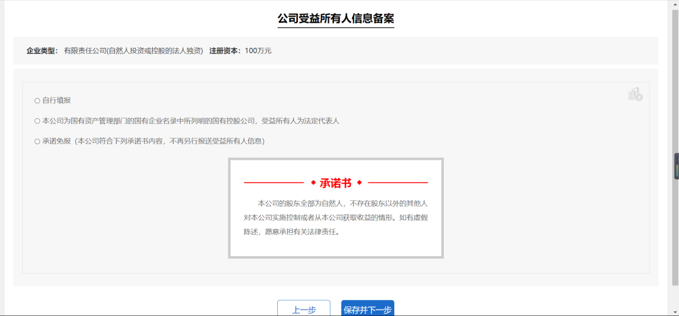679x316 pixels.
Task: Choose the 国有控股公司 法定代表人 radio option
Action: [38, 121]
